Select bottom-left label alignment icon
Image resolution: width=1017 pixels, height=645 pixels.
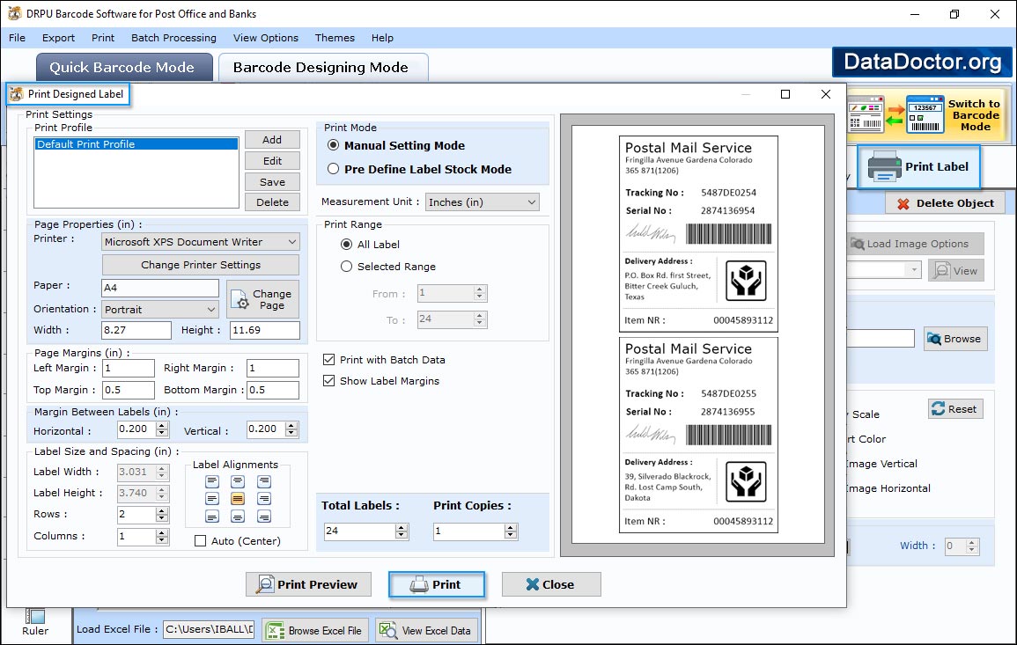[212, 517]
